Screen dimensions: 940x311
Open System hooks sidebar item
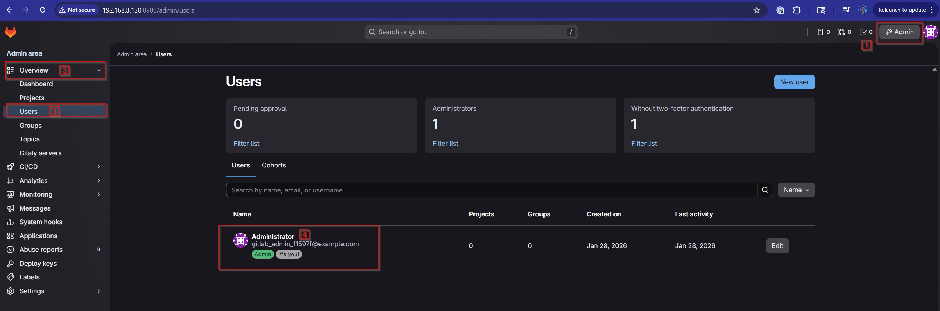[54, 222]
